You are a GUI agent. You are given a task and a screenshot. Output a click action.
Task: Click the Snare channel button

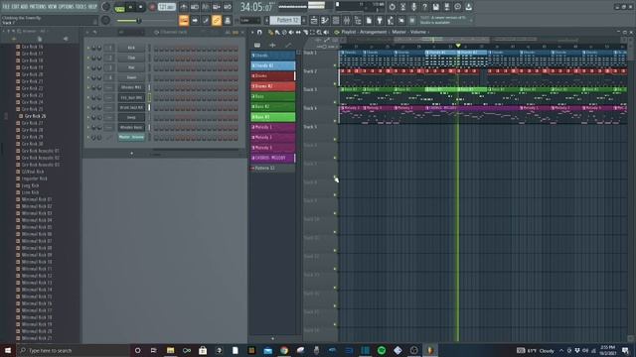[131, 77]
